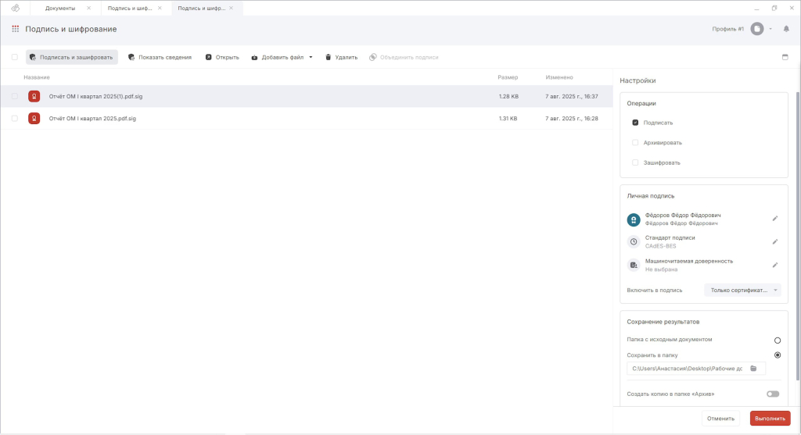The height and width of the screenshot is (435, 801).
Task: Open the Только сертификат dropdown
Action: pyautogui.click(x=742, y=290)
